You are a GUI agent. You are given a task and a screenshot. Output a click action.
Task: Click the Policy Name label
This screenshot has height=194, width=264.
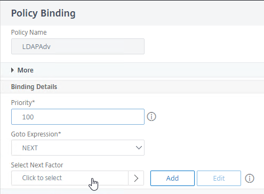click(x=29, y=33)
